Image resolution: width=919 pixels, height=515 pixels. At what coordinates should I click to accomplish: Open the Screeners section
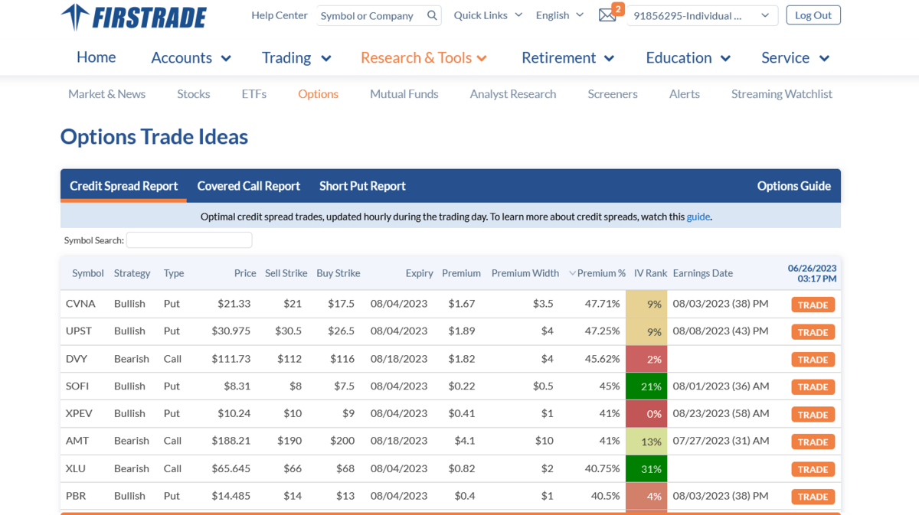[x=613, y=94]
